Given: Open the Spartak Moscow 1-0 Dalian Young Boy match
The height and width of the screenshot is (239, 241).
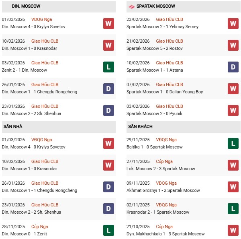Looking at the screenshot, I should click(x=165, y=92).
